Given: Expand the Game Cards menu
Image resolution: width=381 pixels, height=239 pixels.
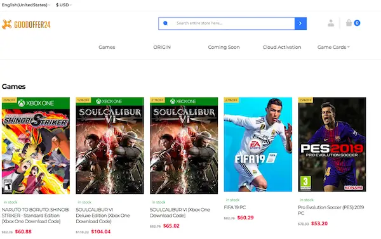Looking at the screenshot, I should tap(333, 47).
